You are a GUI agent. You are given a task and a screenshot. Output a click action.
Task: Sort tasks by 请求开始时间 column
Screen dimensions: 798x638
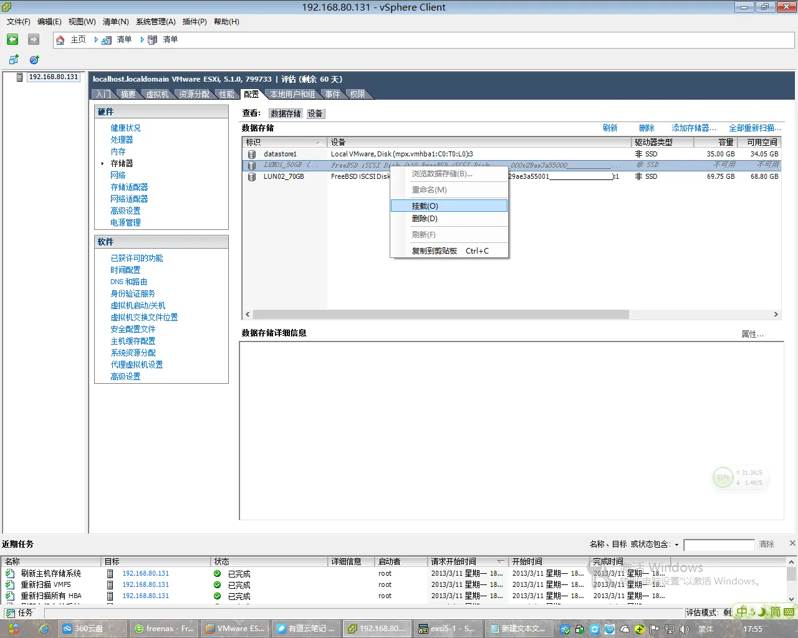coord(468,561)
